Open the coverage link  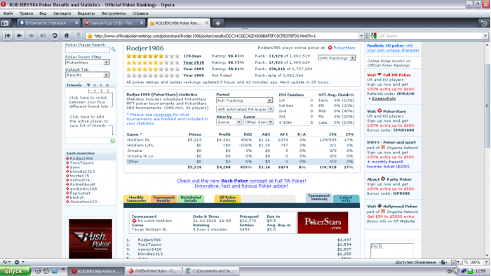pos(163,115)
